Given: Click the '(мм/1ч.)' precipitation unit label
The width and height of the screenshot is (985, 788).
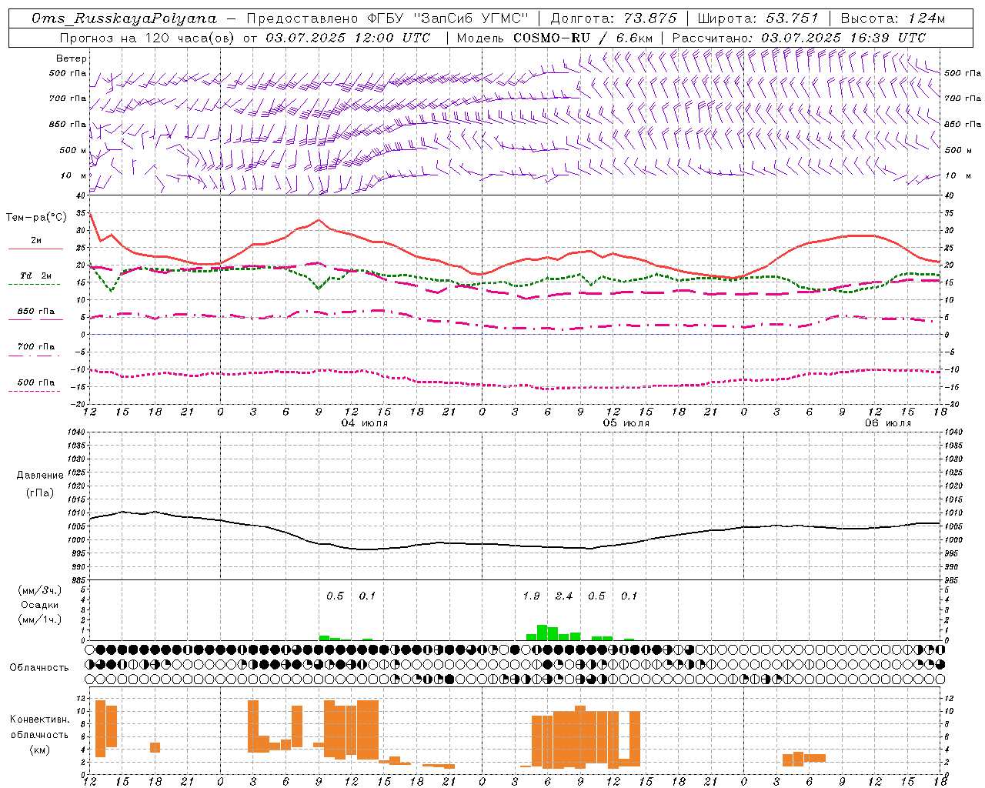Looking at the screenshot, I should click(x=40, y=619).
